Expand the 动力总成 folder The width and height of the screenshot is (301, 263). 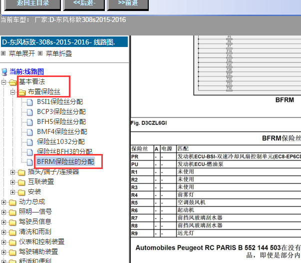(x=3, y=202)
